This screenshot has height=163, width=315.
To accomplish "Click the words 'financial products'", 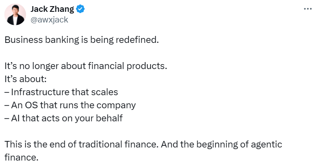I will (126, 66).
